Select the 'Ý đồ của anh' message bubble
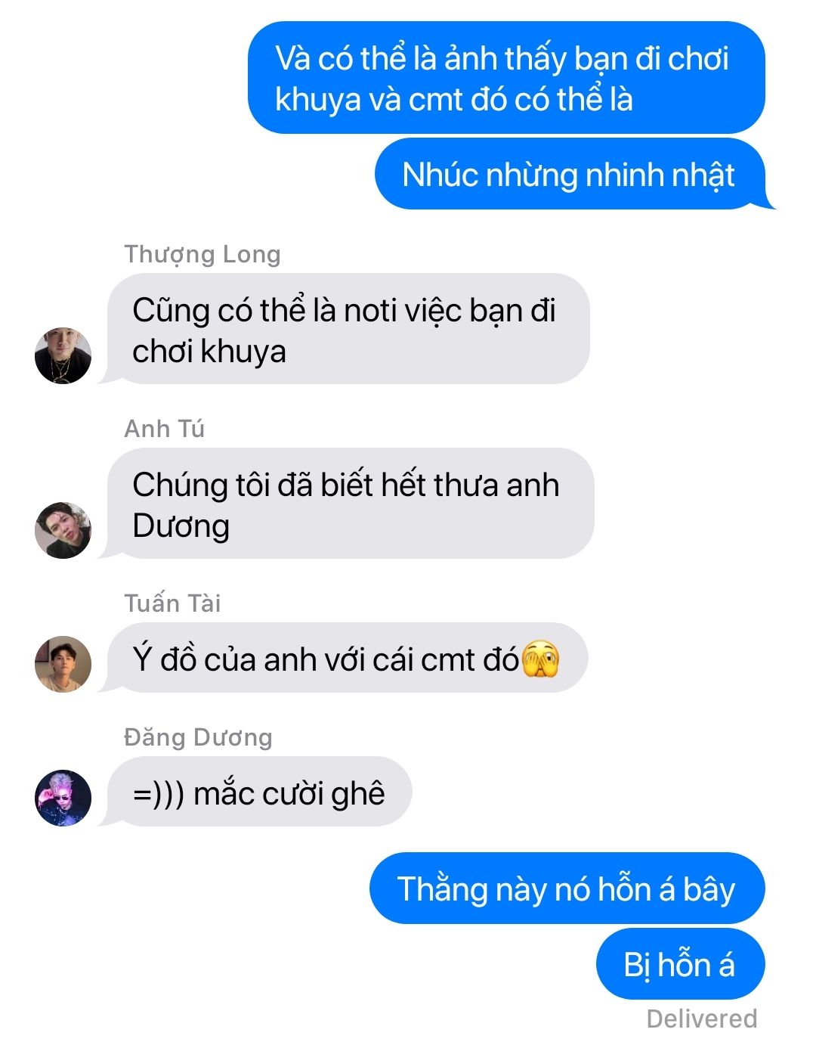This screenshot has height=1042, width=816. (347, 658)
